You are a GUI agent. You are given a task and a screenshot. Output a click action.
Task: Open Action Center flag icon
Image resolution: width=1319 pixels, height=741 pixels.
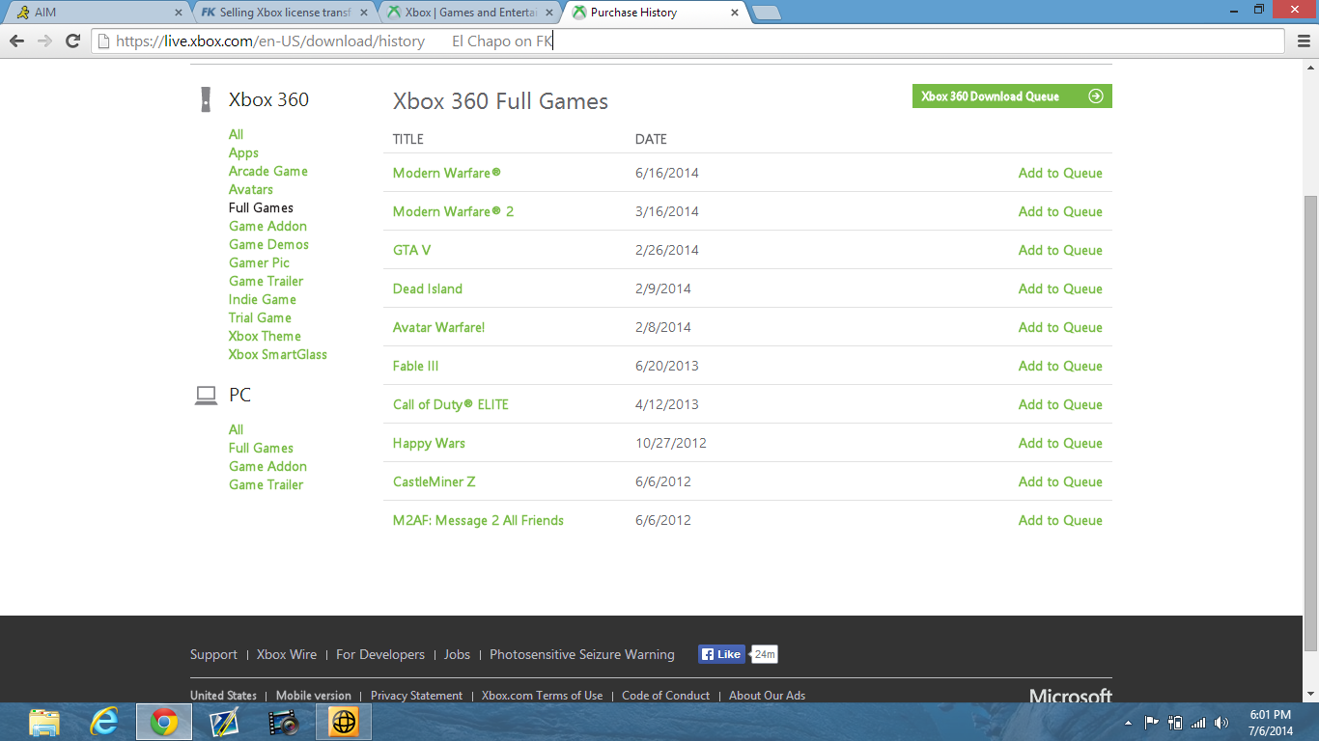pyautogui.click(x=1151, y=722)
